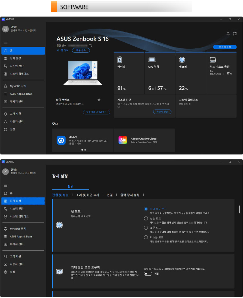This screenshot has height=298, width=243.
Task: Open My ASUS 장치 in the home window sidebar
Action: (23, 86)
